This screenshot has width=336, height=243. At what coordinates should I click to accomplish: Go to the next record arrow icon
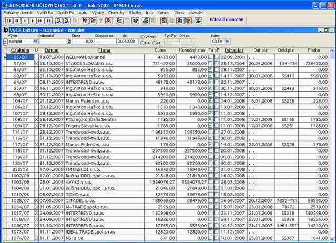(33, 21)
